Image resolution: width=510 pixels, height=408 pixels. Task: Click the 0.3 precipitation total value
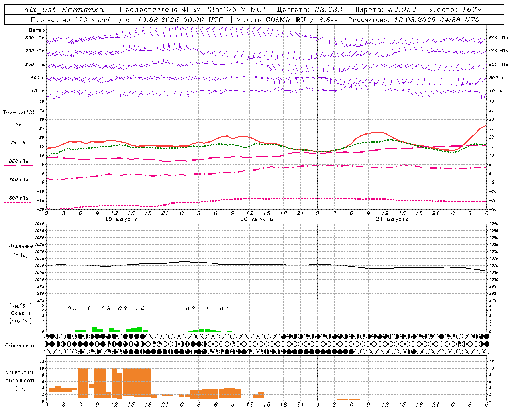click(190, 309)
